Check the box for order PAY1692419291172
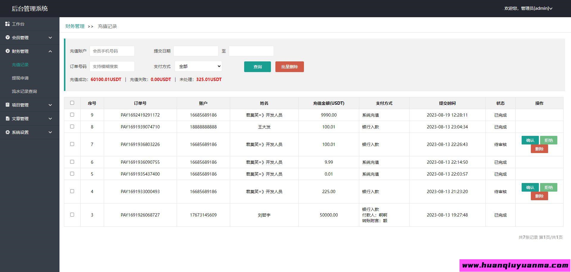Screen dimensions: 571x272 click(72, 114)
